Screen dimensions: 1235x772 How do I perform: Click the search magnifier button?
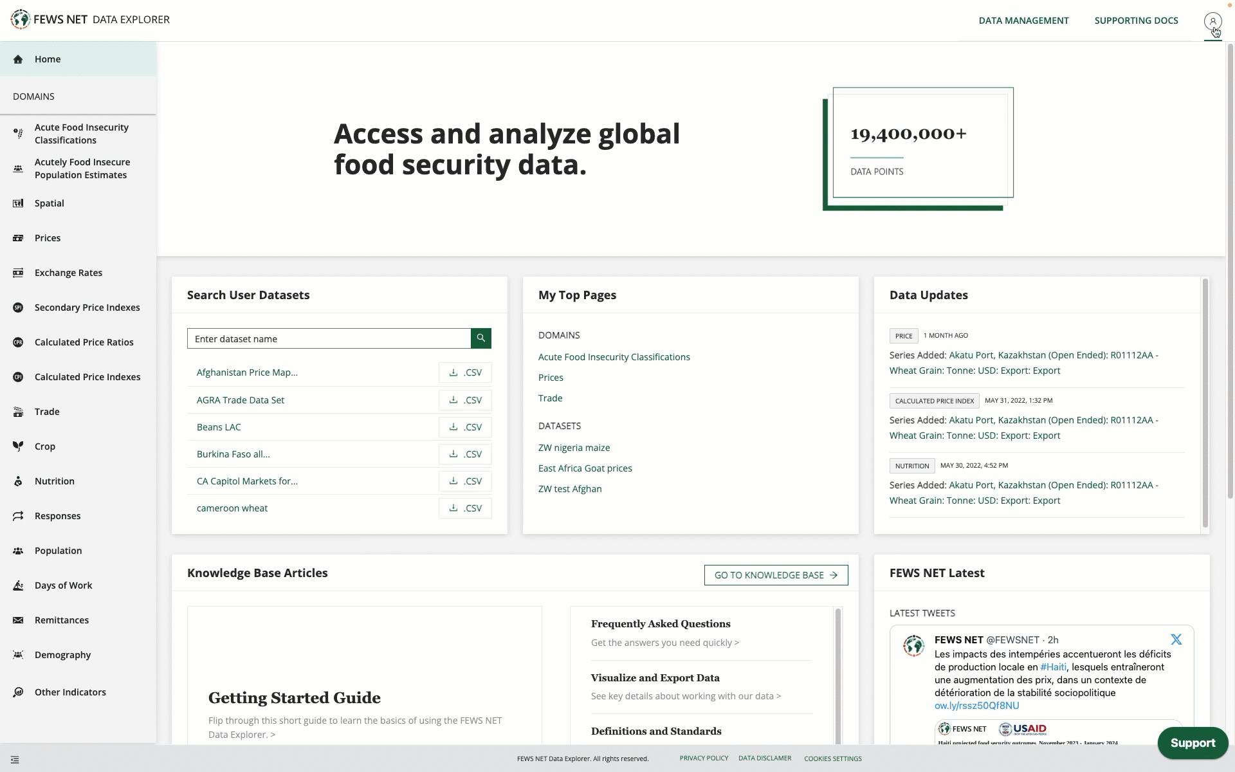point(480,338)
